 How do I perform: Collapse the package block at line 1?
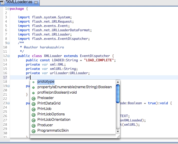(x=8, y=9)
